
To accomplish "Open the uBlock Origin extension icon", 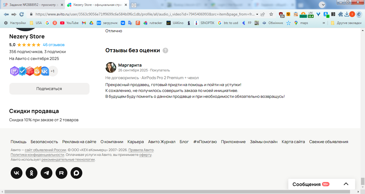I will coord(281,14).
